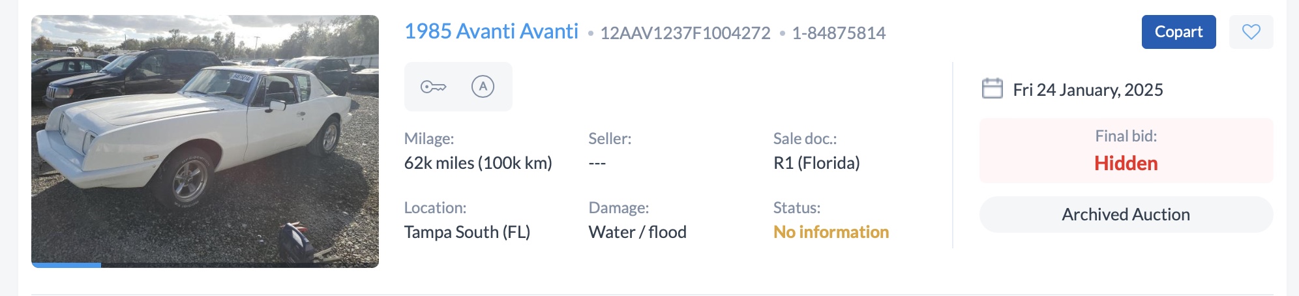Open the white Avanti car photo
The image size is (1299, 296).
click(x=205, y=138)
